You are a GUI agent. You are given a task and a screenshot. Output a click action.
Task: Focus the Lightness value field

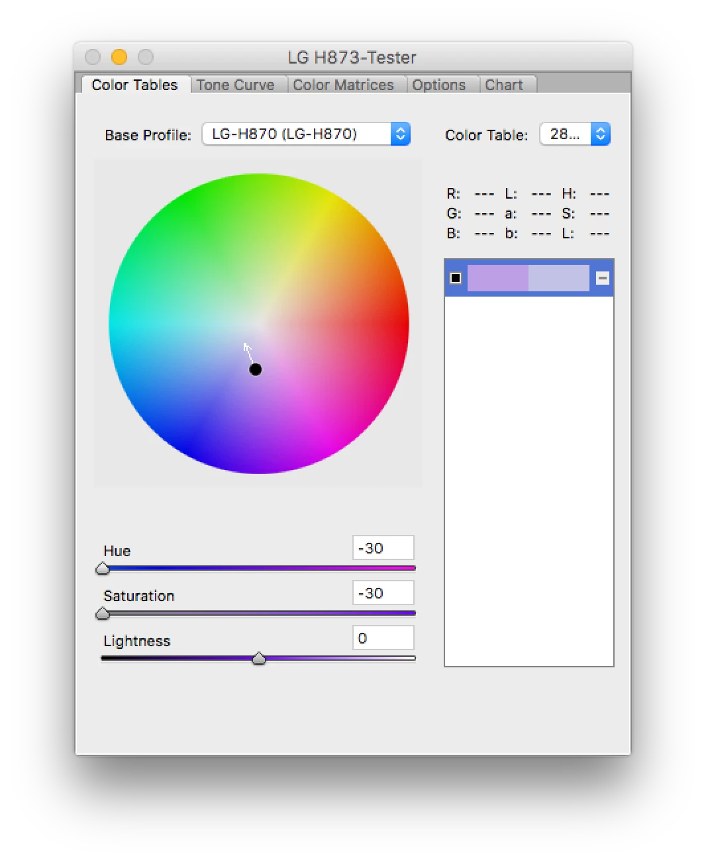(x=383, y=638)
